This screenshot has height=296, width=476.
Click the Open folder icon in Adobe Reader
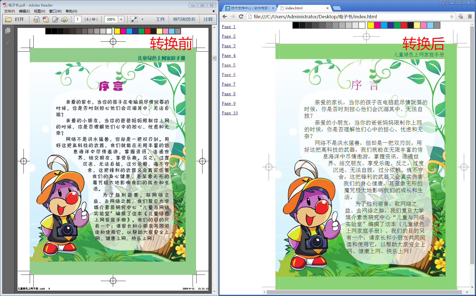tap(8, 19)
